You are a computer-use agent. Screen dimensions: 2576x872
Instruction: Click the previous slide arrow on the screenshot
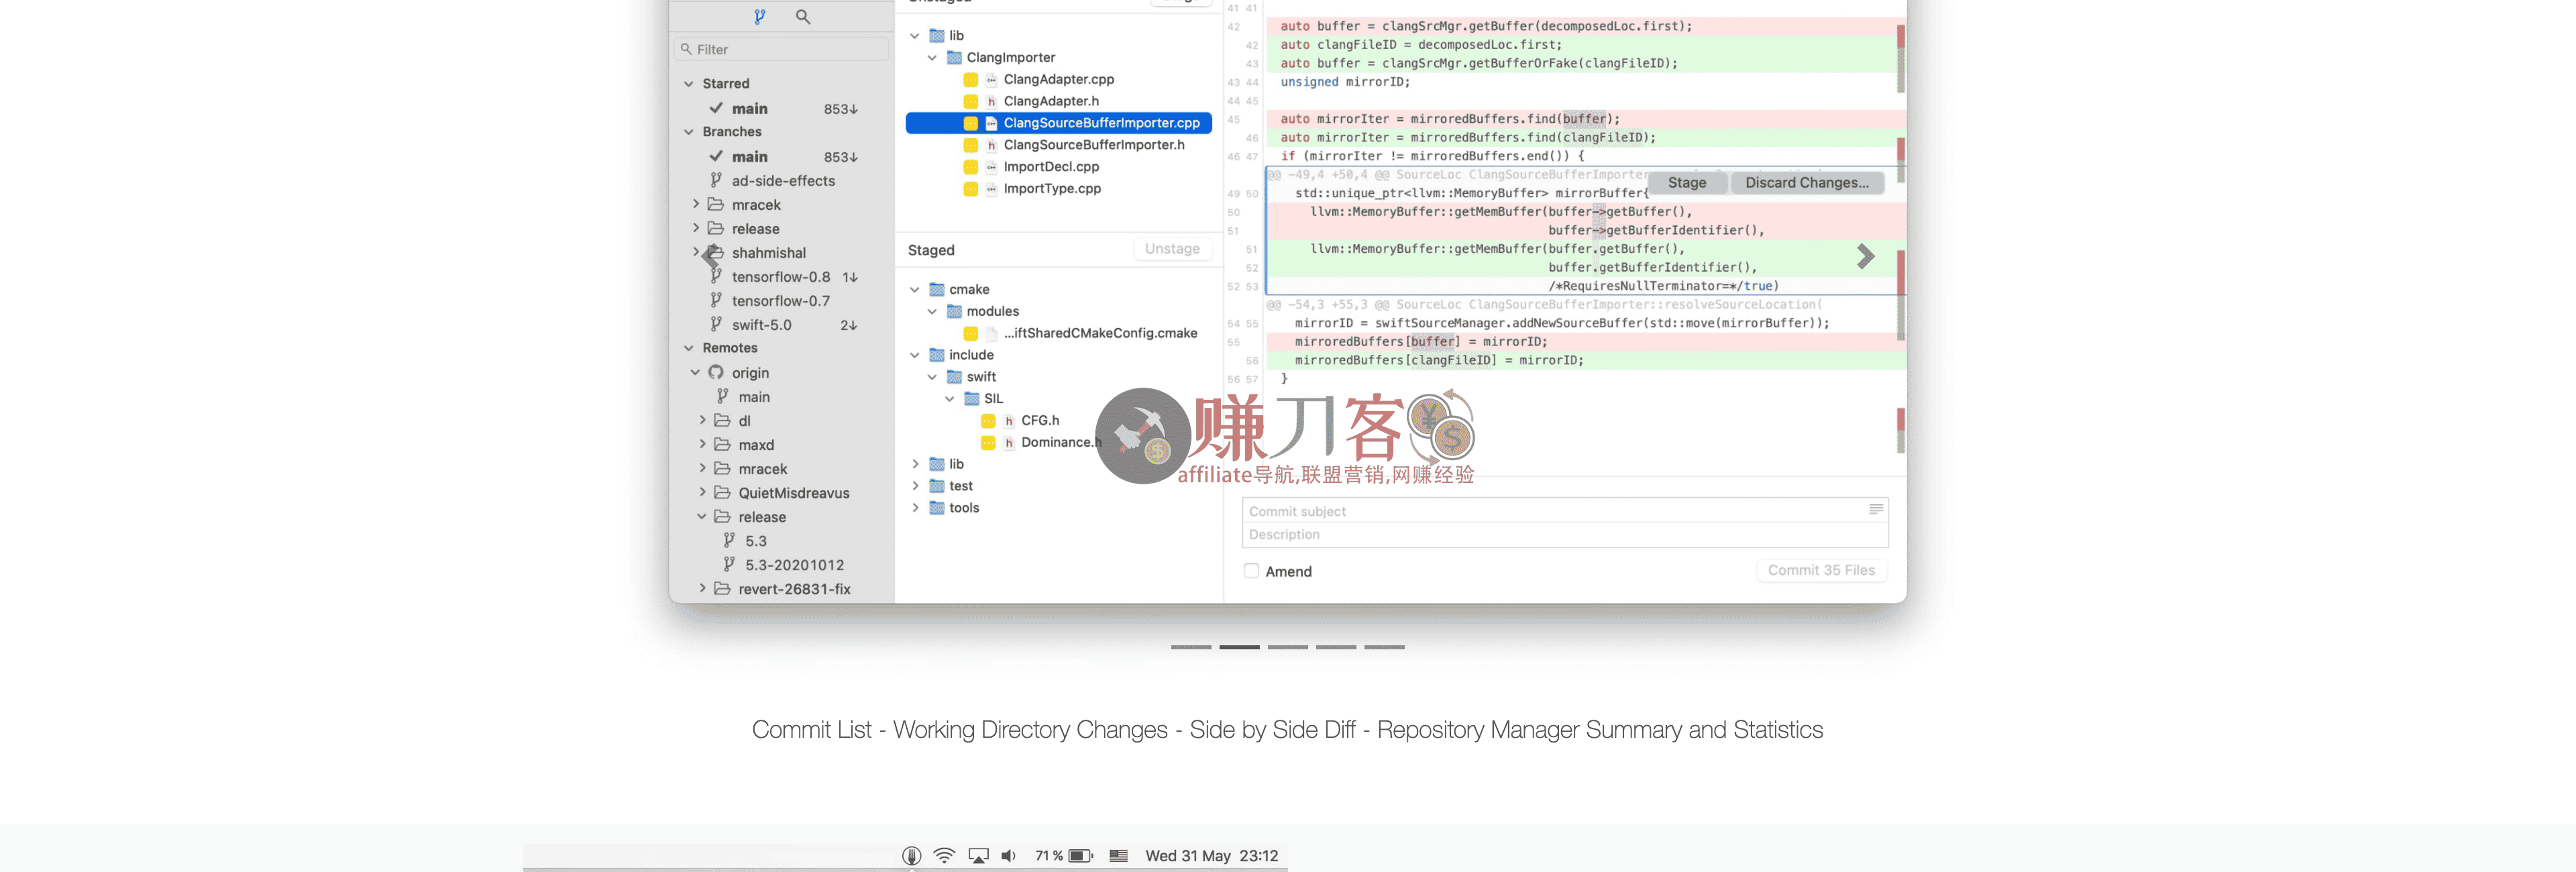709,257
